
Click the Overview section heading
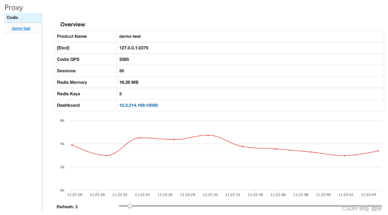pos(72,24)
